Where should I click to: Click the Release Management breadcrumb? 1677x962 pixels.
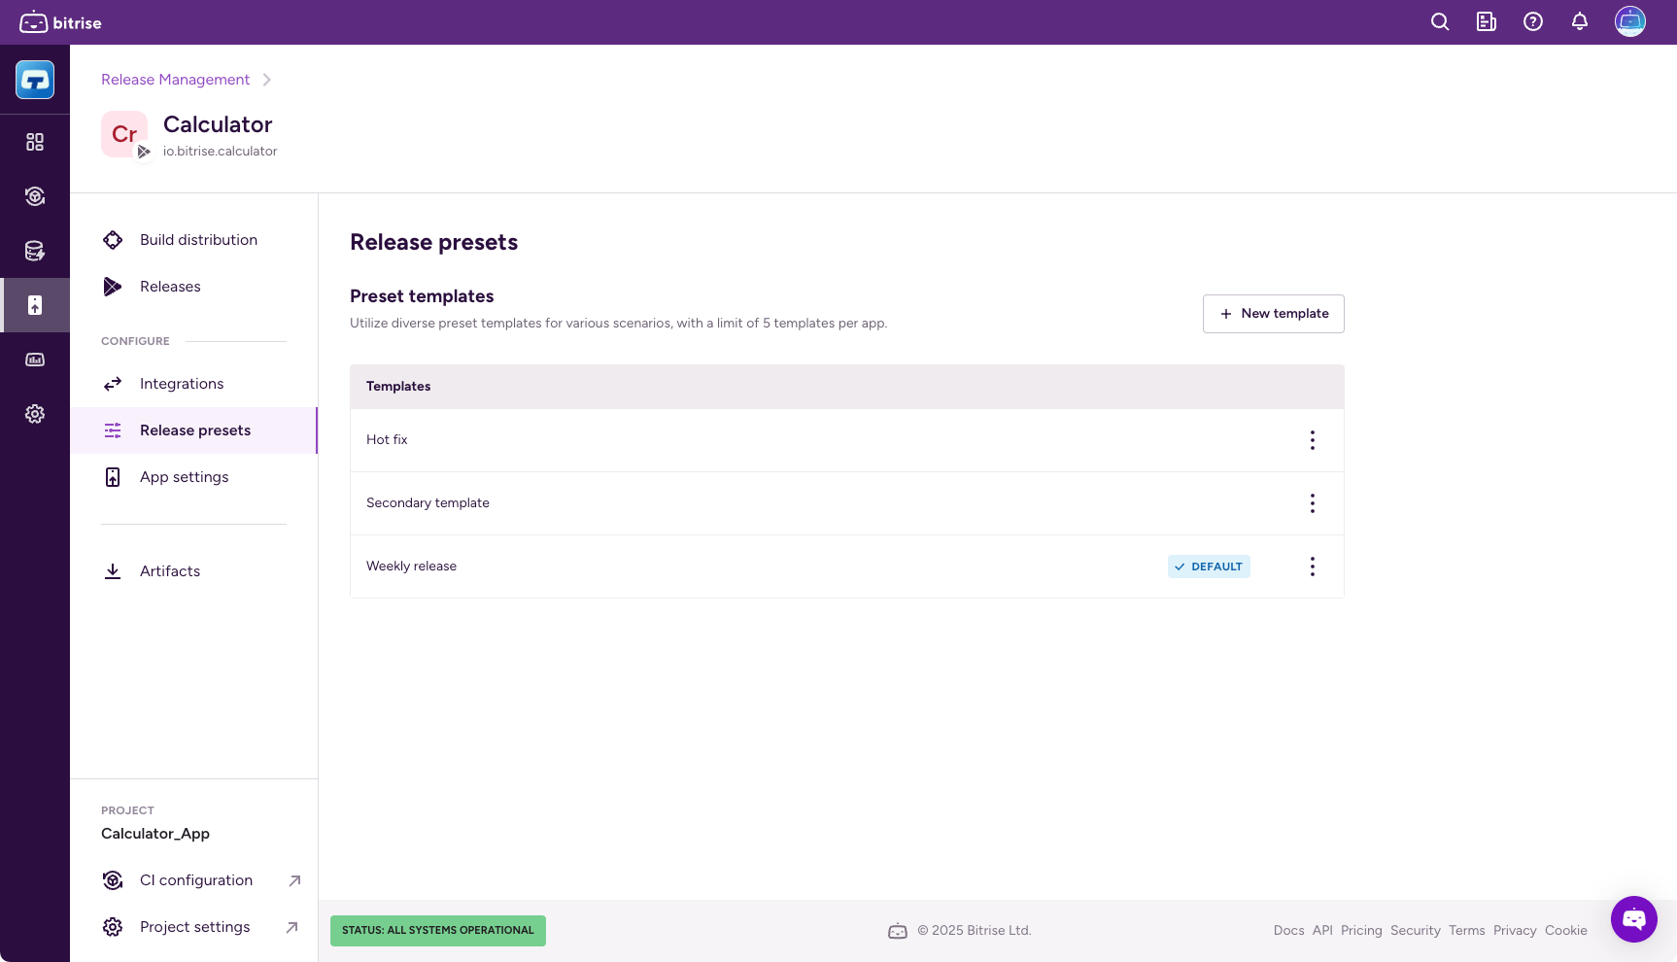pos(175,80)
